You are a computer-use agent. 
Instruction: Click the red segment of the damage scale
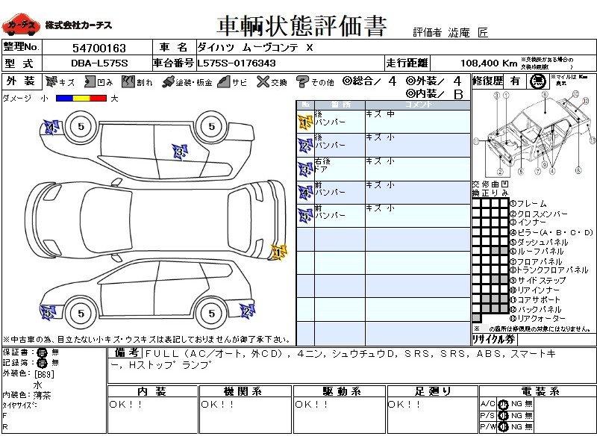(99, 99)
